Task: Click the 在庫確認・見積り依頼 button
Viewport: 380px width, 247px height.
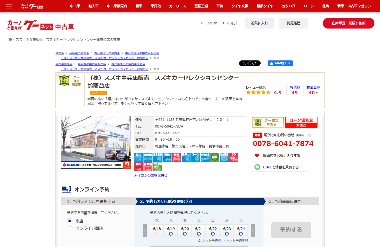Action: click(349, 23)
